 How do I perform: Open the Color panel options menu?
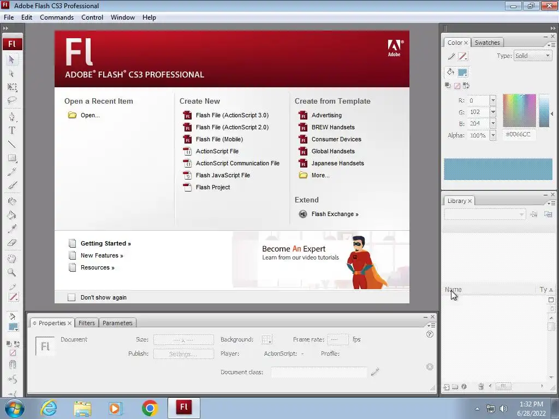[551, 45]
